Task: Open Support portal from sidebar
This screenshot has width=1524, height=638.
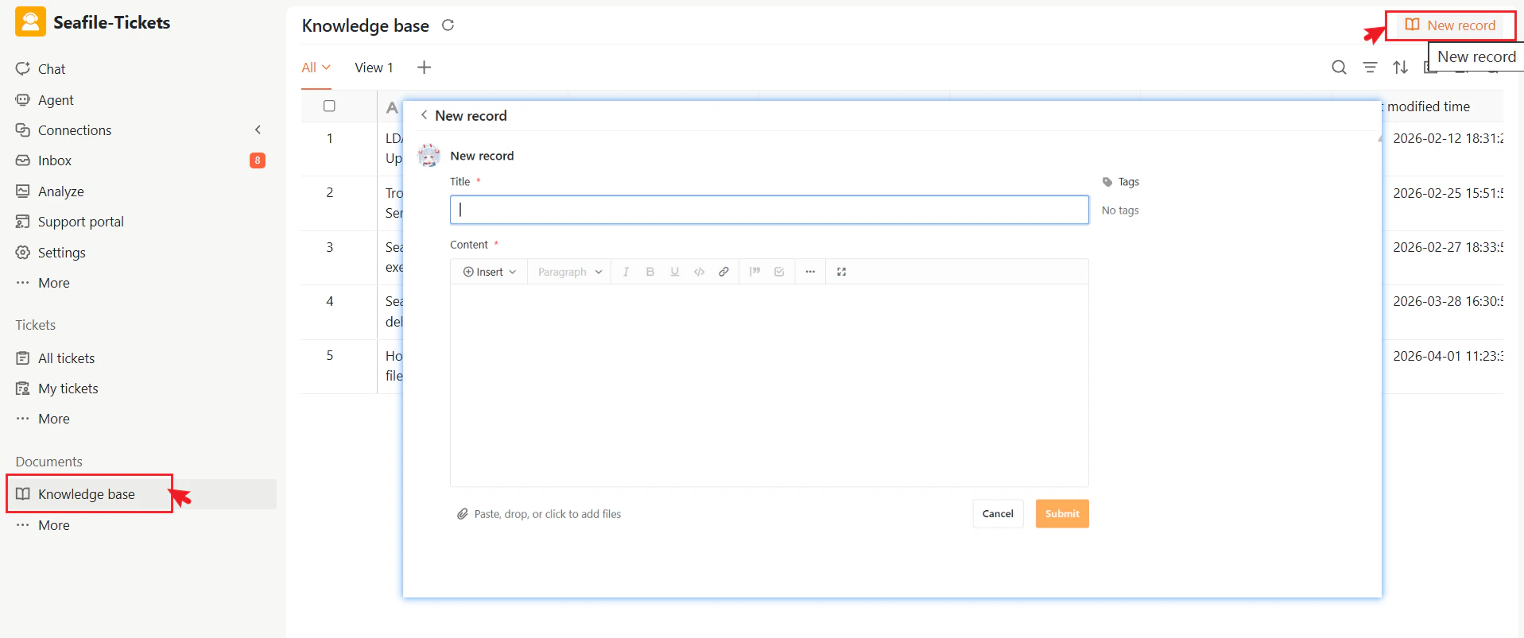Action: click(x=80, y=222)
